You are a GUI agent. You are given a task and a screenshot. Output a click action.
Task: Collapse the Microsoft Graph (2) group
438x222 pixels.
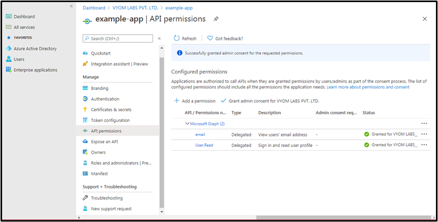click(187, 123)
